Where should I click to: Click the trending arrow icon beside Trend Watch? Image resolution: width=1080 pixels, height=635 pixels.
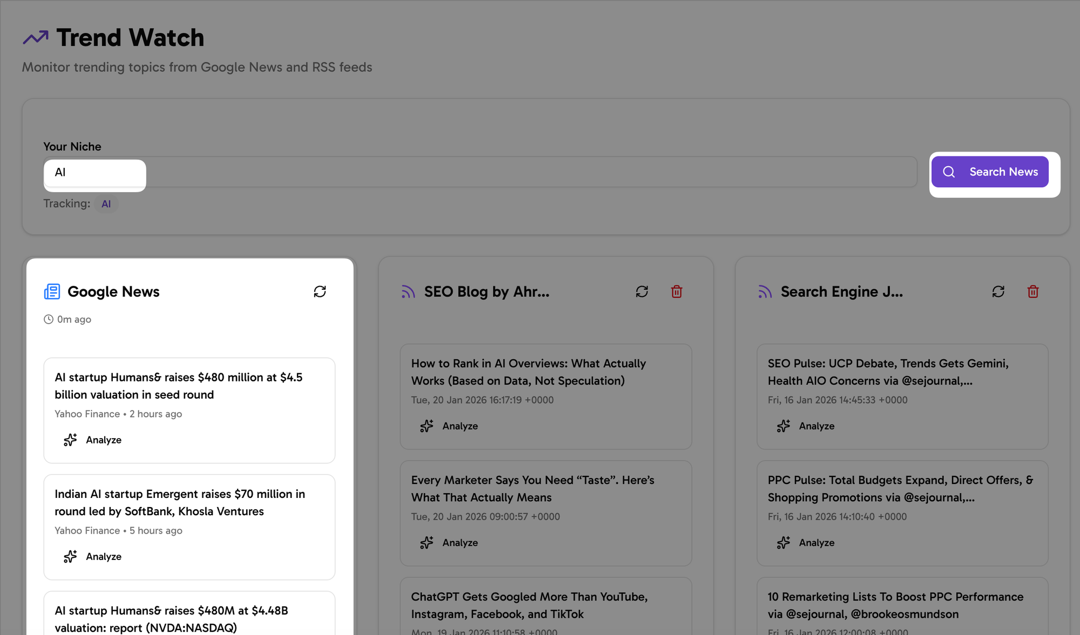pos(36,37)
